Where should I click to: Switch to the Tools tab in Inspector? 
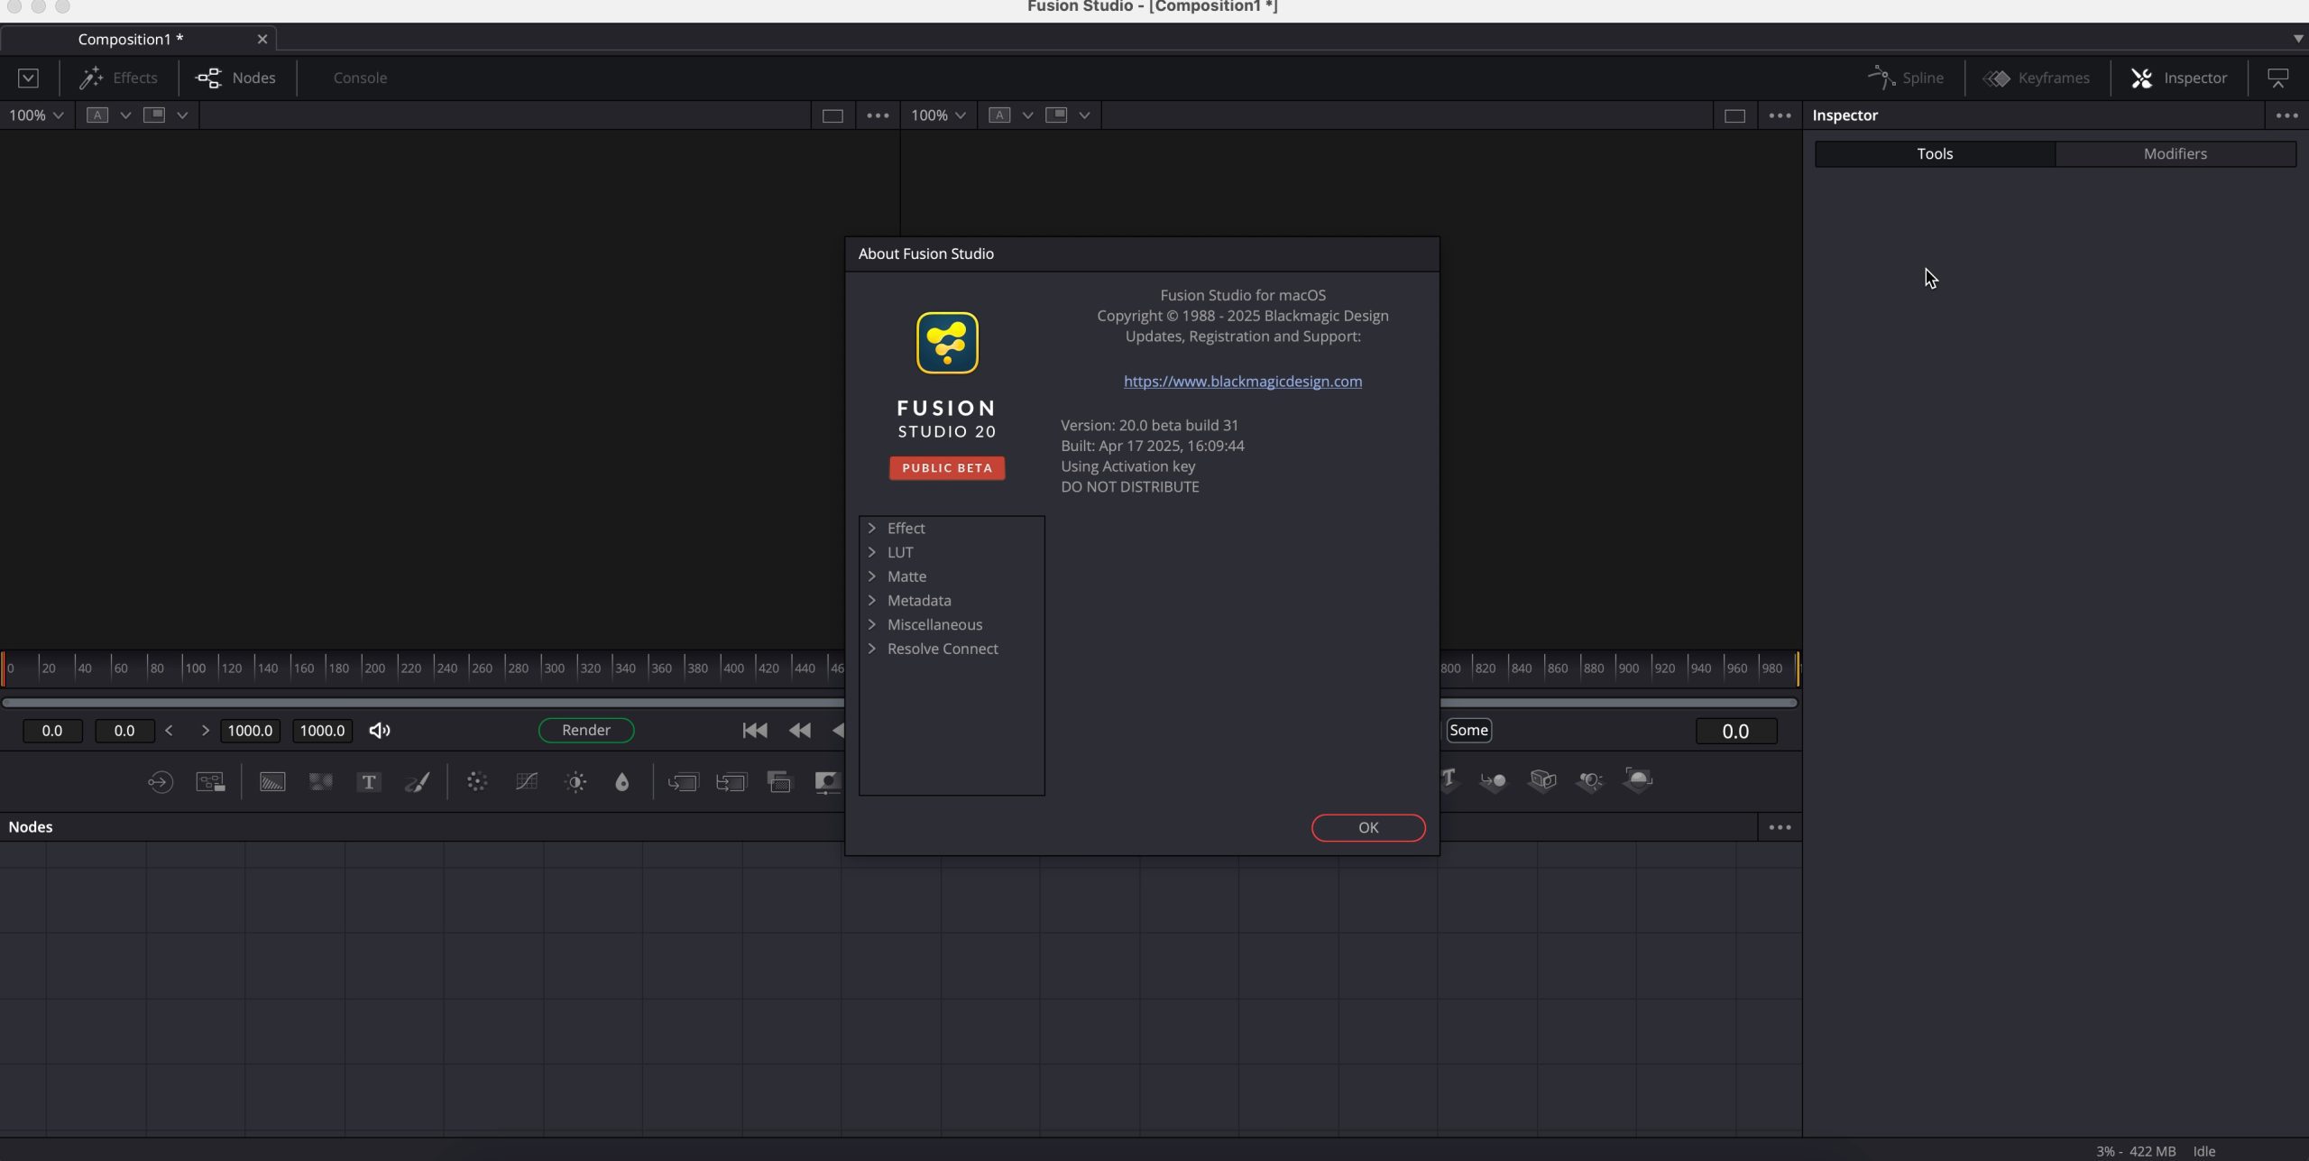click(1935, 153)
